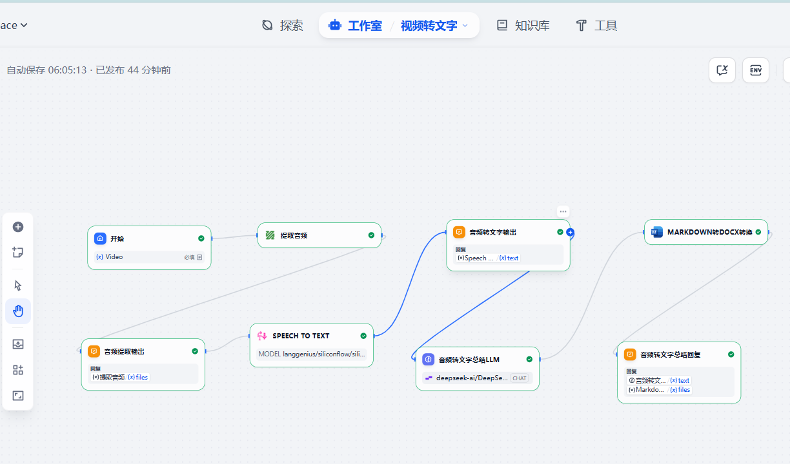The image size is (790, 464).
Task: Click the Word icon on MARKDOWN转DOCX转换 node
Action: coord(657,232)
